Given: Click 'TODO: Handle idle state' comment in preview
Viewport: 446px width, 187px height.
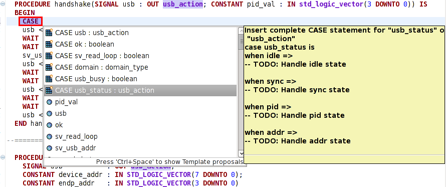Looking at the screenshot, I should click(300, 64).
